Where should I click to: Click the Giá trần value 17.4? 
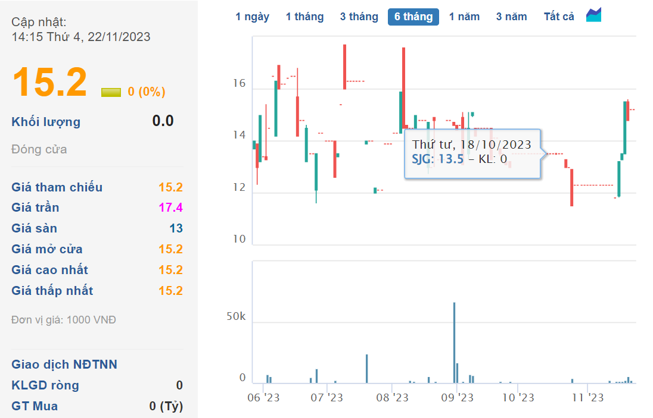pos(170,208)
